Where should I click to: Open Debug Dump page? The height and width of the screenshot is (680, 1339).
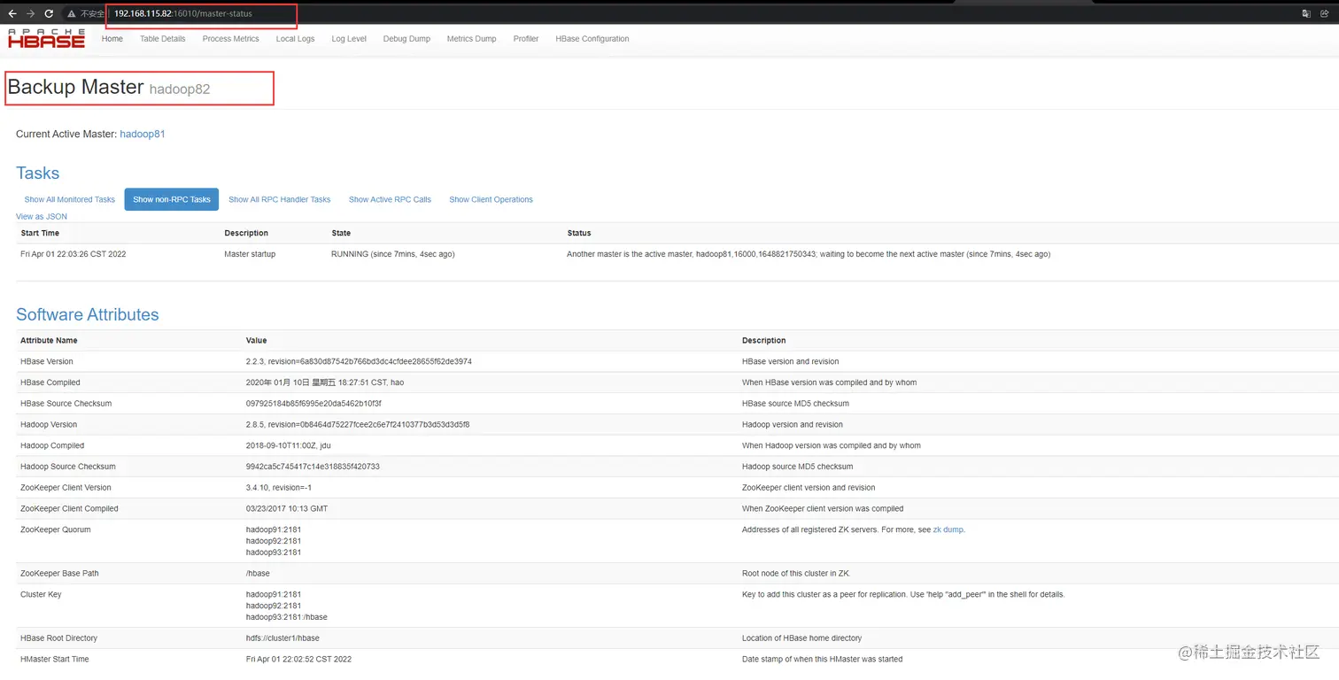click(406, 39)
